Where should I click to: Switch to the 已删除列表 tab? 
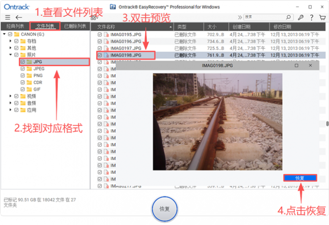75,26
